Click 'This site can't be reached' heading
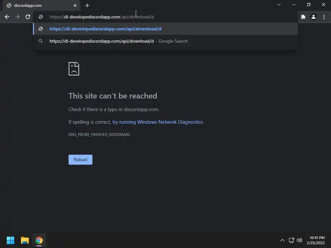Image resolution: width=331 pixels, height=248 pixels. click(x=113, y=96)
